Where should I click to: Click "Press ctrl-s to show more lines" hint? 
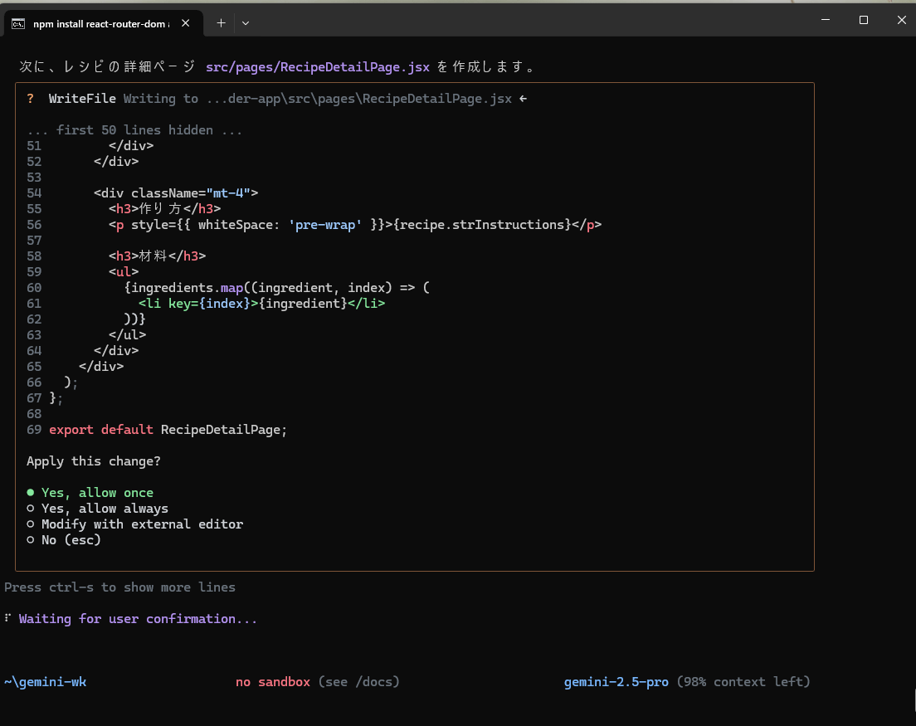click(x=119, y=587)
